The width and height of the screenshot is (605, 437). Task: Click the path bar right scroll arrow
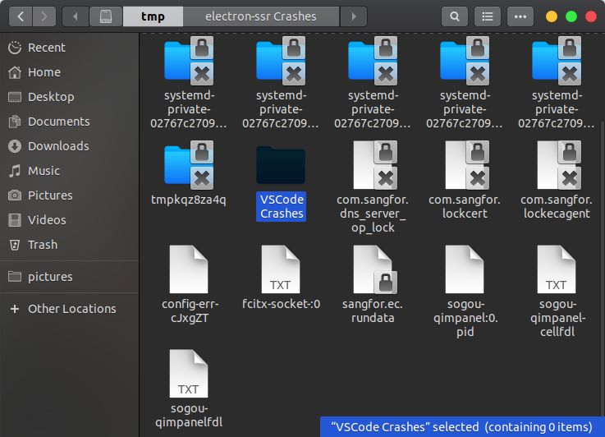pos(354,16)
